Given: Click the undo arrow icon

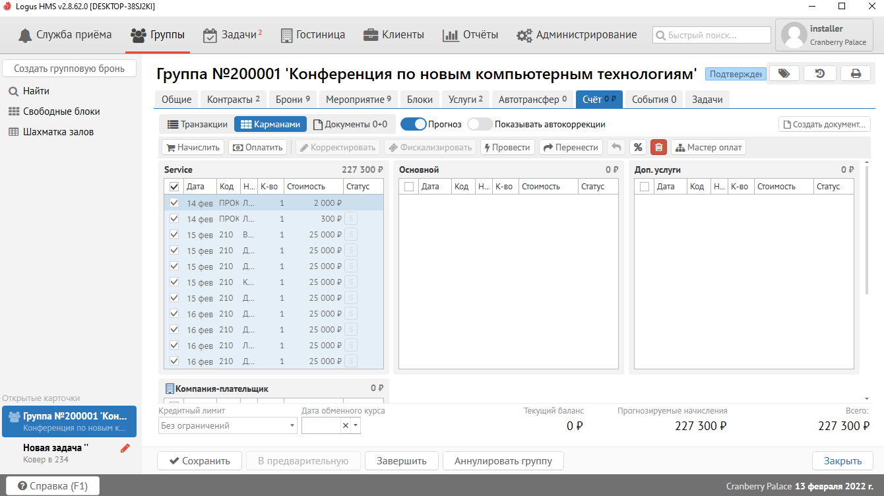Looking at the screenshot, I should 616,148.
